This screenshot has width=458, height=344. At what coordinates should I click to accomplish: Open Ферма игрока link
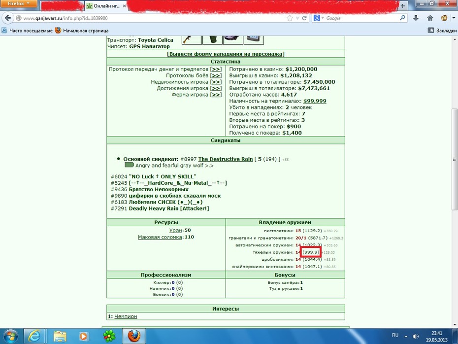click(216, 95)
